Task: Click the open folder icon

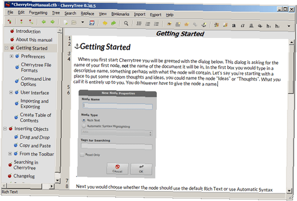Action: (x=74, y=22)
